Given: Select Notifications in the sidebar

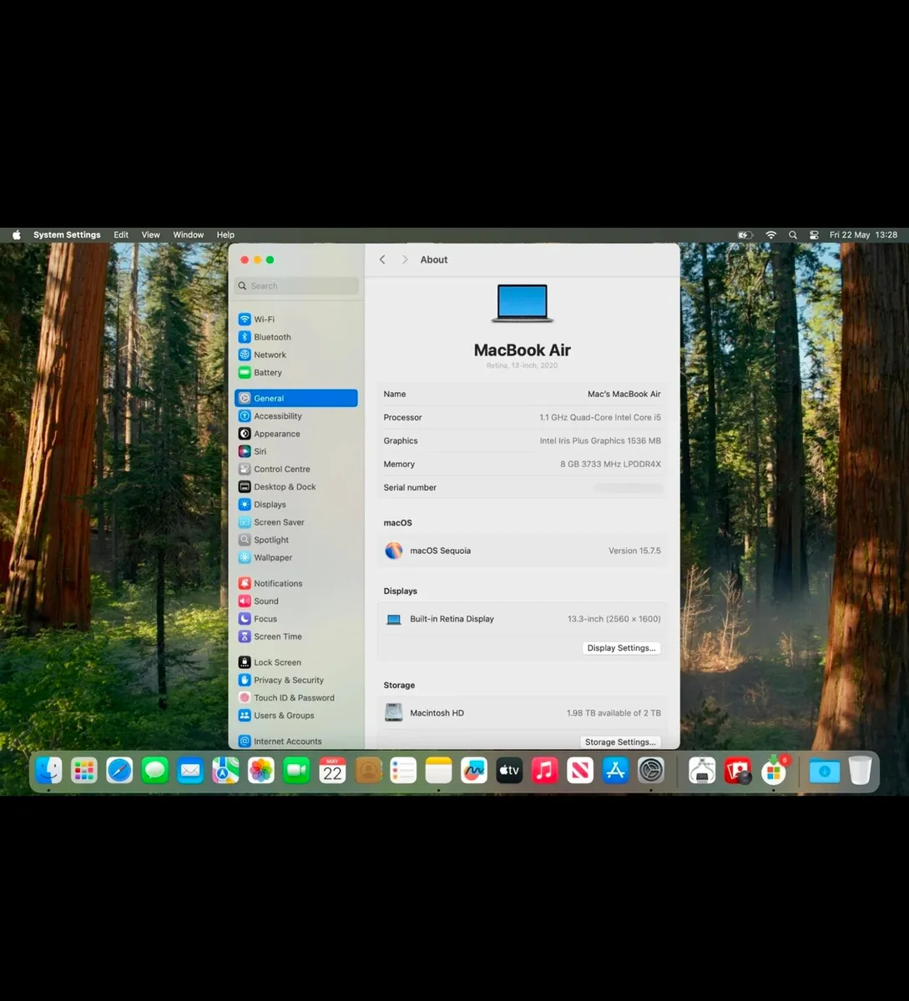Looking at the screenshot, I should pos(296,584).
